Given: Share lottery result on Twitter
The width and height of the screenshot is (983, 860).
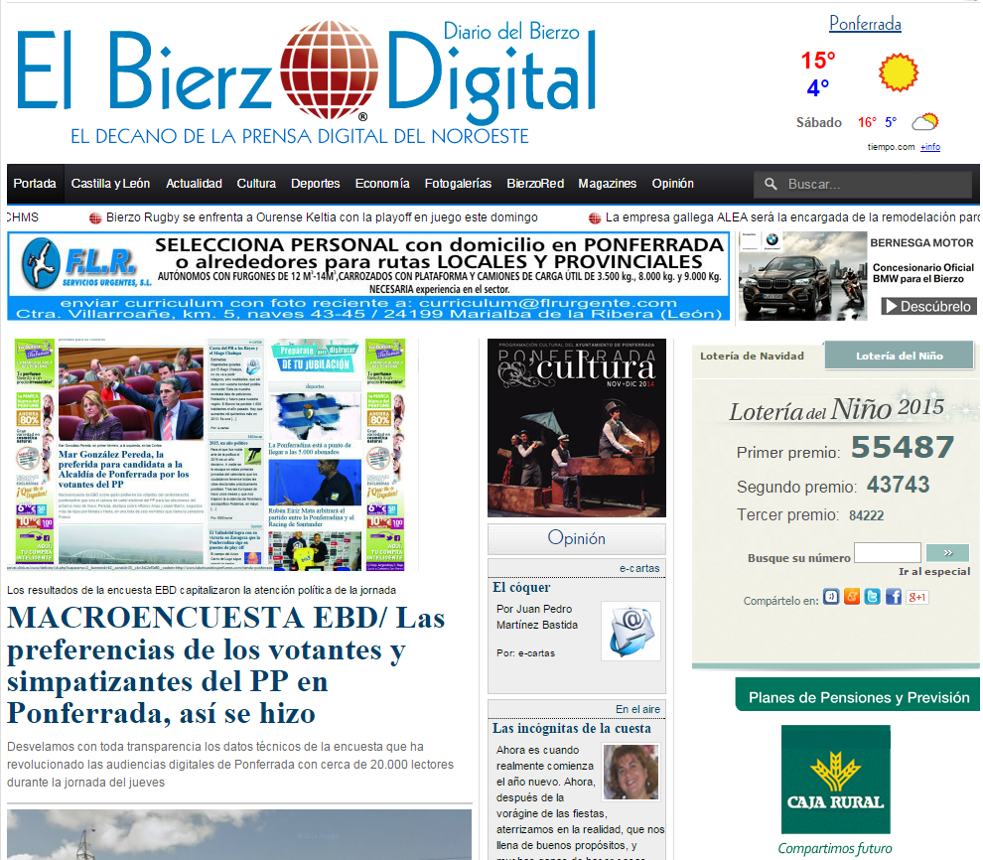Looking at the screenshot, I should point(872,597).
